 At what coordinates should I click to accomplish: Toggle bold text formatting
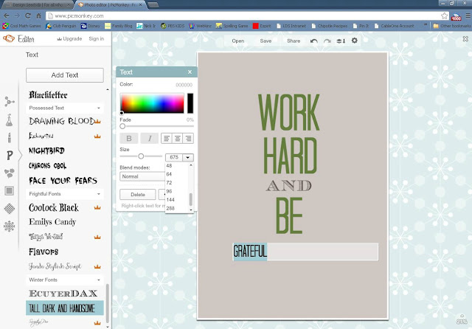click(129, 138)
